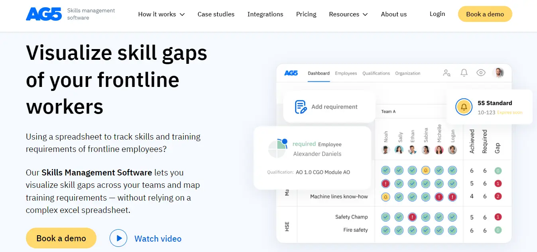537x252 pixels.
Task: Click the green gap badge 0 for Fire safety
Action: coord(498,230)
